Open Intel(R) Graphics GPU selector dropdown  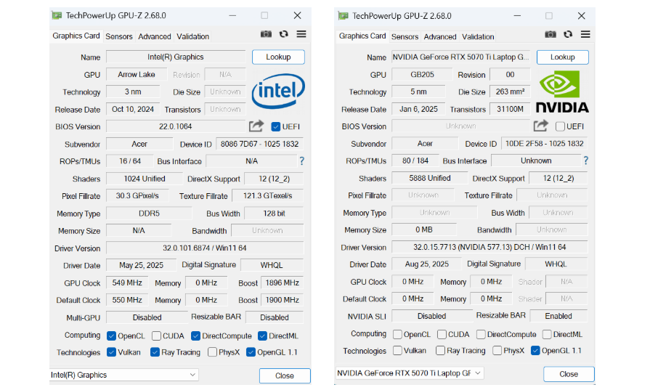[x=123, y=375]
